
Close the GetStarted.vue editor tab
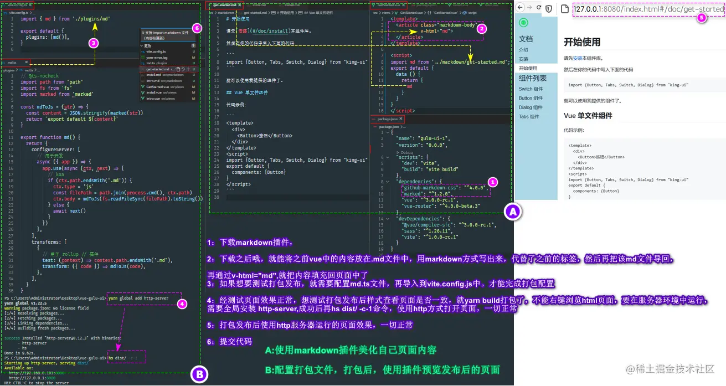coord(404,5)
